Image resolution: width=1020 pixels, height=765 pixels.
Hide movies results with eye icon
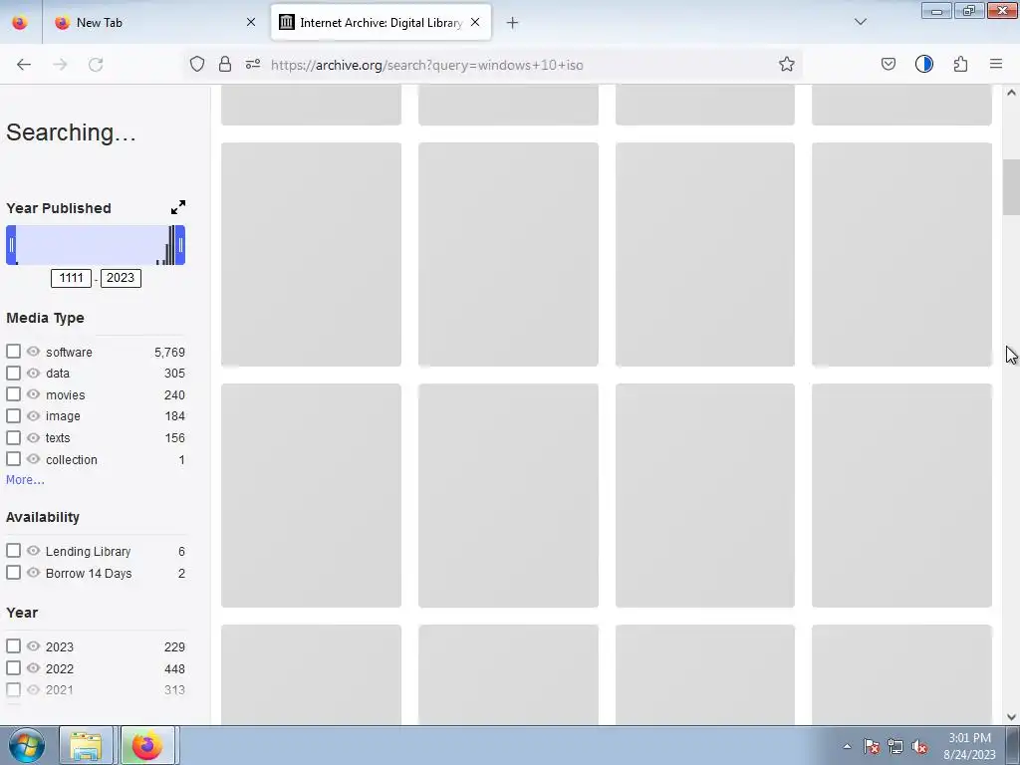tap(33, 394)
